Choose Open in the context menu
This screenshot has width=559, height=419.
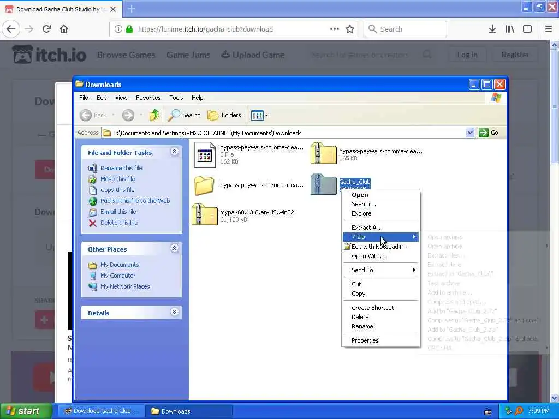[x=380, y=195]
